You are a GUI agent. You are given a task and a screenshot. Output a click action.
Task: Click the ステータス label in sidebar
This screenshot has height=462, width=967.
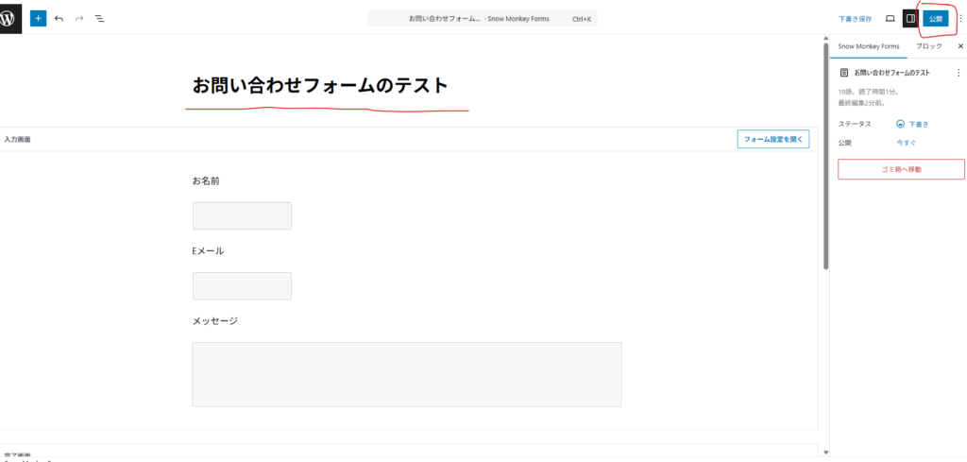tap(855, 124)
